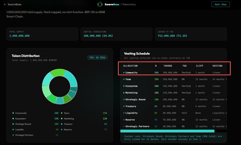Select the Team legend dot
This screenshot has height=145, width=241.
(x=62, y=113)
